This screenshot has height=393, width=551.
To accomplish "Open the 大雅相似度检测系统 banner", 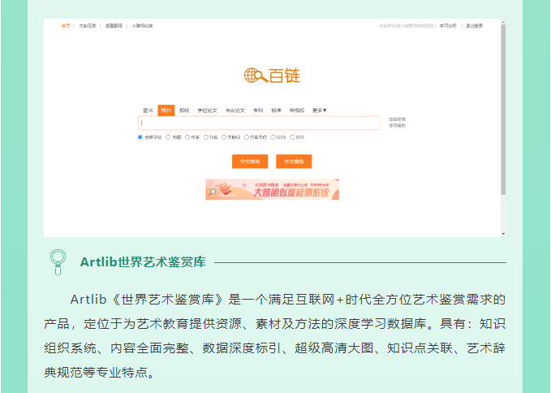I will 273,189.
